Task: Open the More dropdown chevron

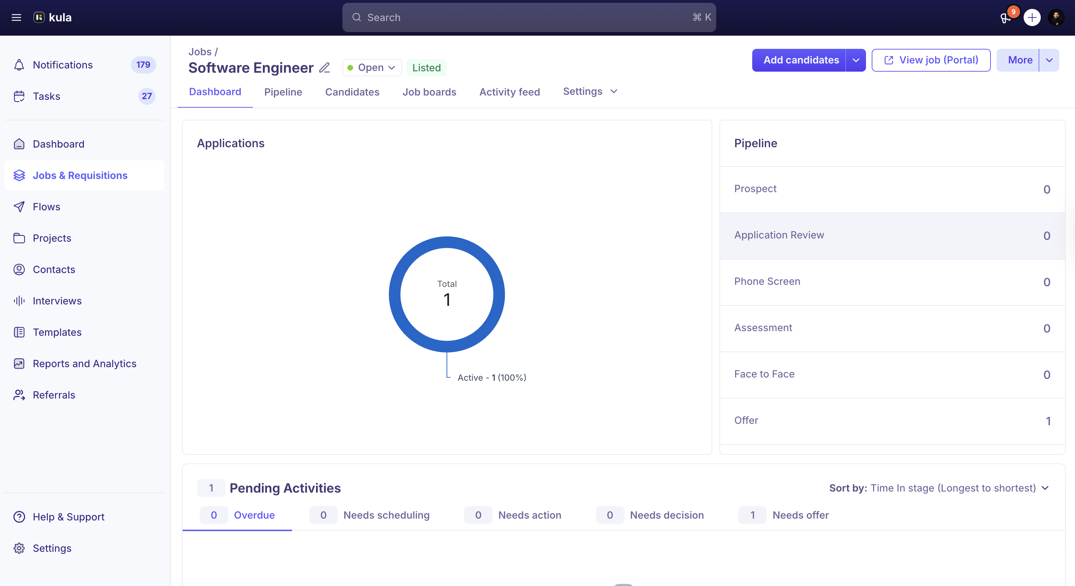Action: pos(1049,60)
